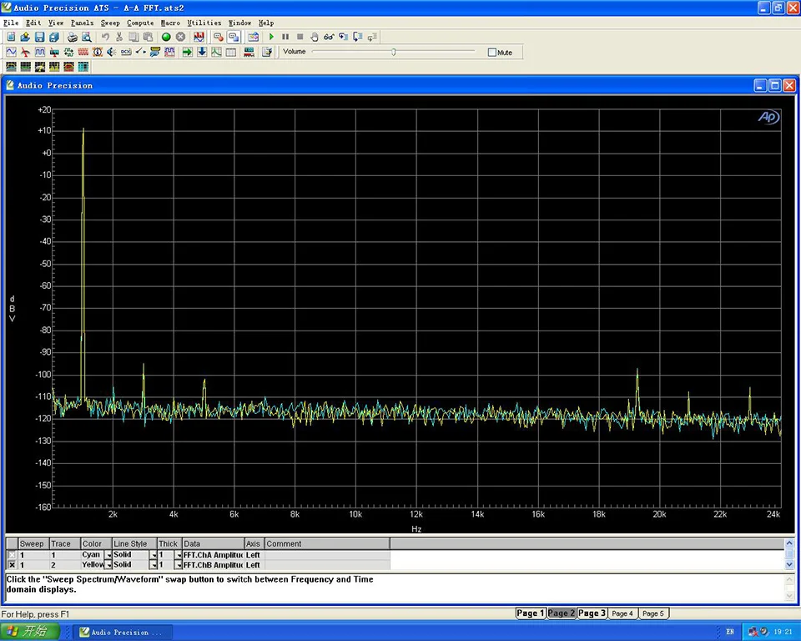The width and height of the screenshot is (801, 641).
Task: Click the Save disk icon in toolbar
Action: pos(40,37)
